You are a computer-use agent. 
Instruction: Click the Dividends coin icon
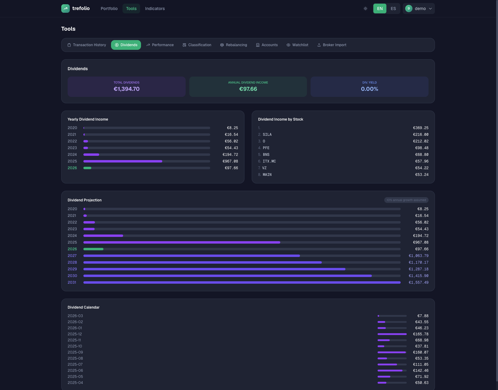point(117,45)
